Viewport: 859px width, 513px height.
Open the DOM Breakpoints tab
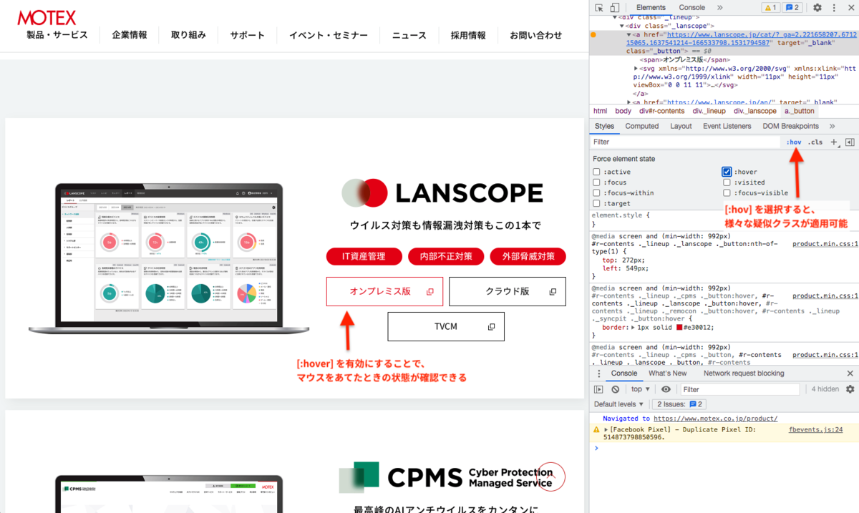click(x=790, y=127)
